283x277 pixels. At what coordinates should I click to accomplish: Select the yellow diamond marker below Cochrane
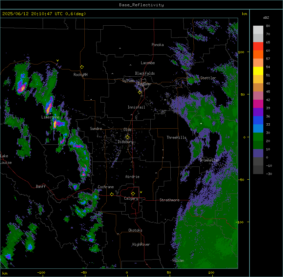click(x=112, y=194)
